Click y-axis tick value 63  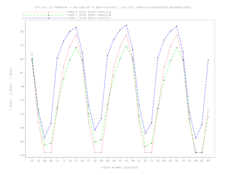[22, 155]
